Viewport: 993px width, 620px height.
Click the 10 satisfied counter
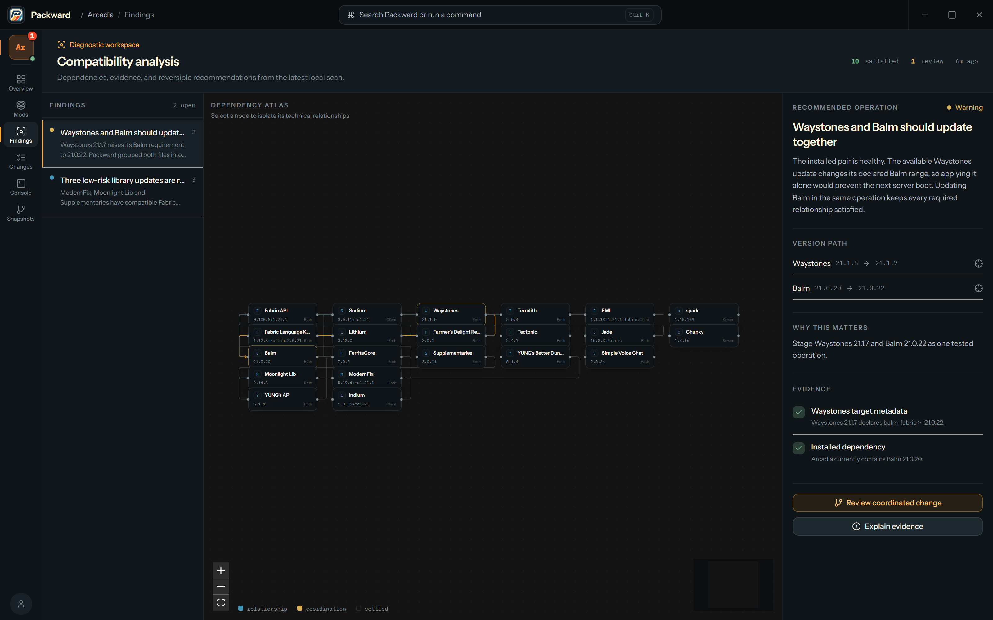pyautogui.click(x=875, y=61)
